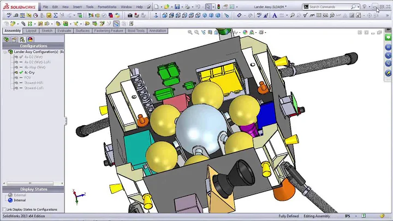Click the New document icon

(156, 7)
